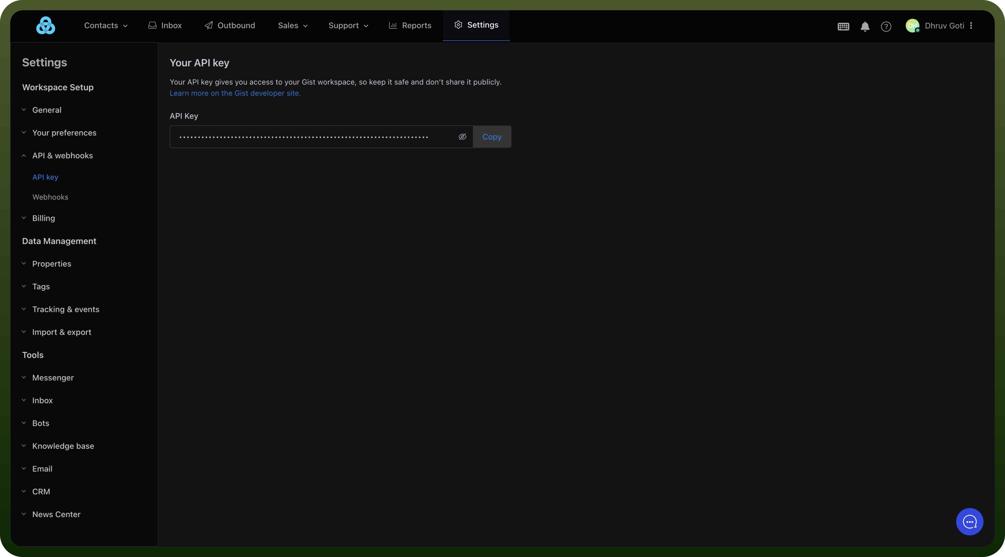Open the Outbound tab
1005x557 pixels.
pos(230,26)
